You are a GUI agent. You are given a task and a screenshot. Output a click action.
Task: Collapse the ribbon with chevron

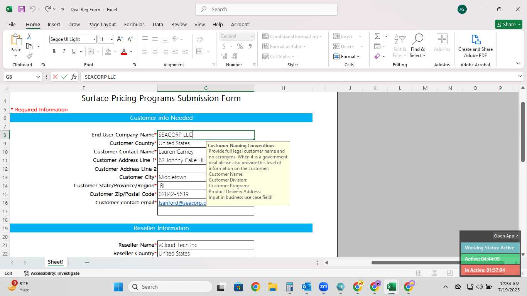(x=518, y=63)
